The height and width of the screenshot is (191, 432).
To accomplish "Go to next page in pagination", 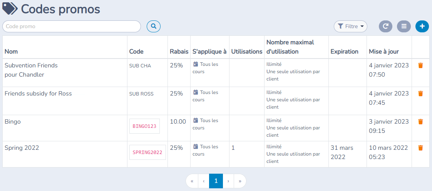I will (x=228, y=181).
